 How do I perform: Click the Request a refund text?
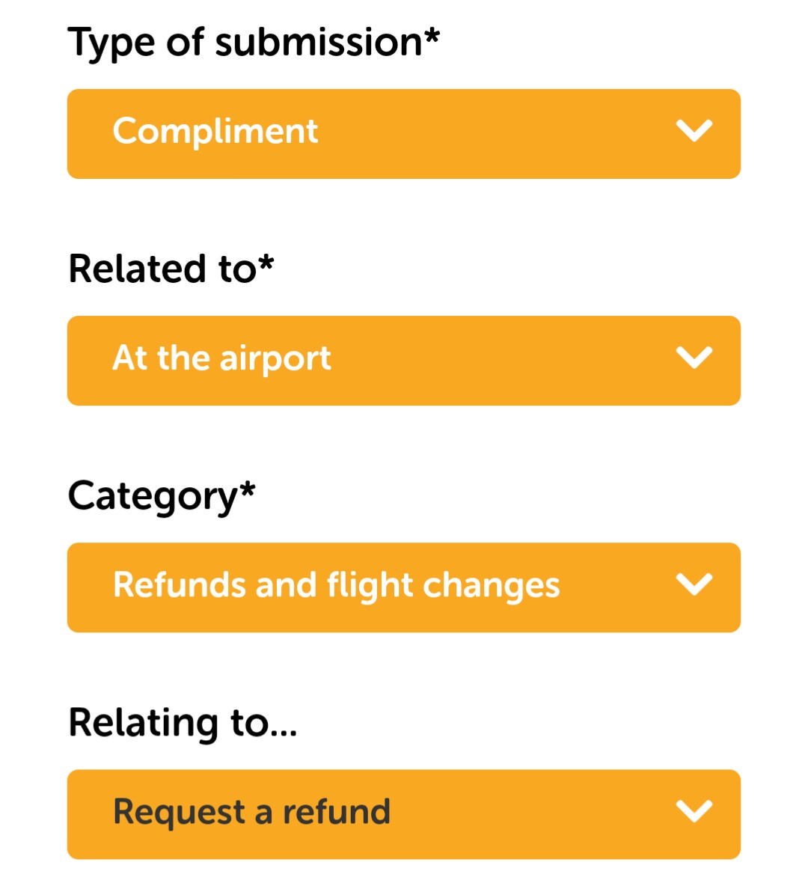click(x=251, y=813)
